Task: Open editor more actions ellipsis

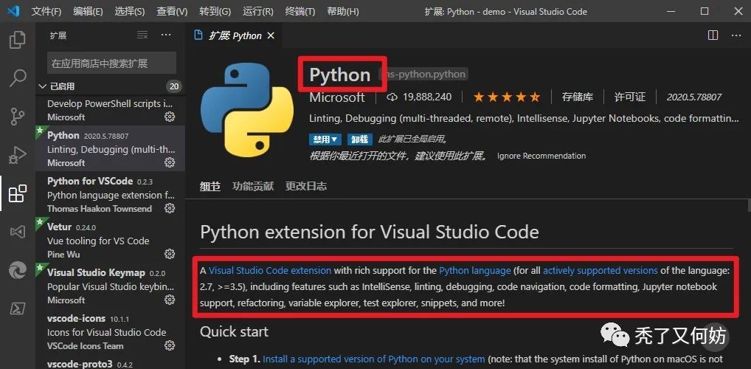Action: [736, 35]
